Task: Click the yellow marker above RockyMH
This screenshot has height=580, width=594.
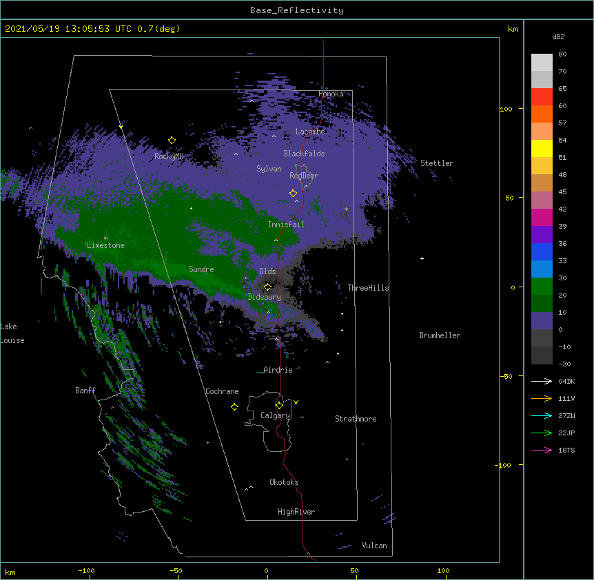Action: (172, 140)
